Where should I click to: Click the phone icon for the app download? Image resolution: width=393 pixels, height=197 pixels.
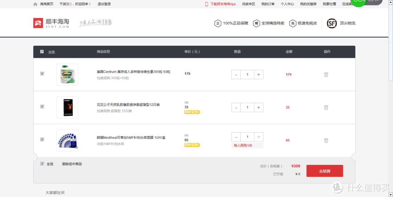click(207, 4)
